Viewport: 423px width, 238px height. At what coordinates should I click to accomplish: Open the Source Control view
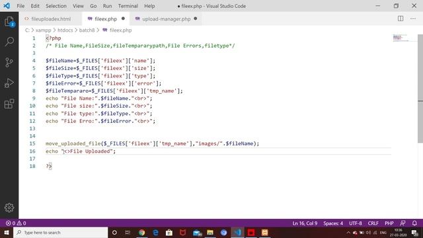[x=9, y=62]
